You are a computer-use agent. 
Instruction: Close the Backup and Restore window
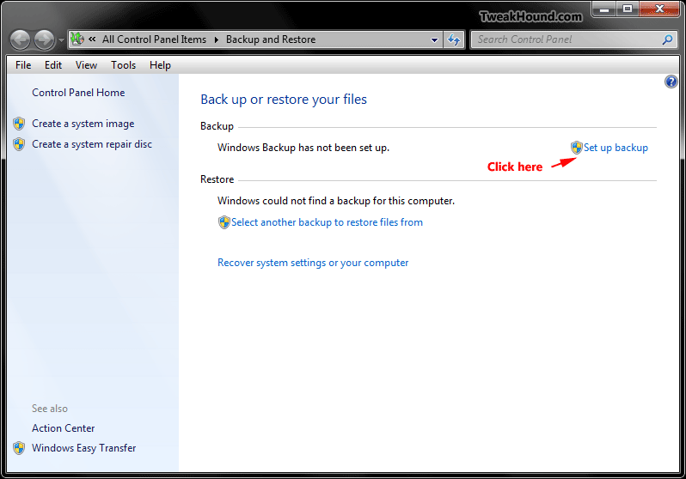coord(659,9)
